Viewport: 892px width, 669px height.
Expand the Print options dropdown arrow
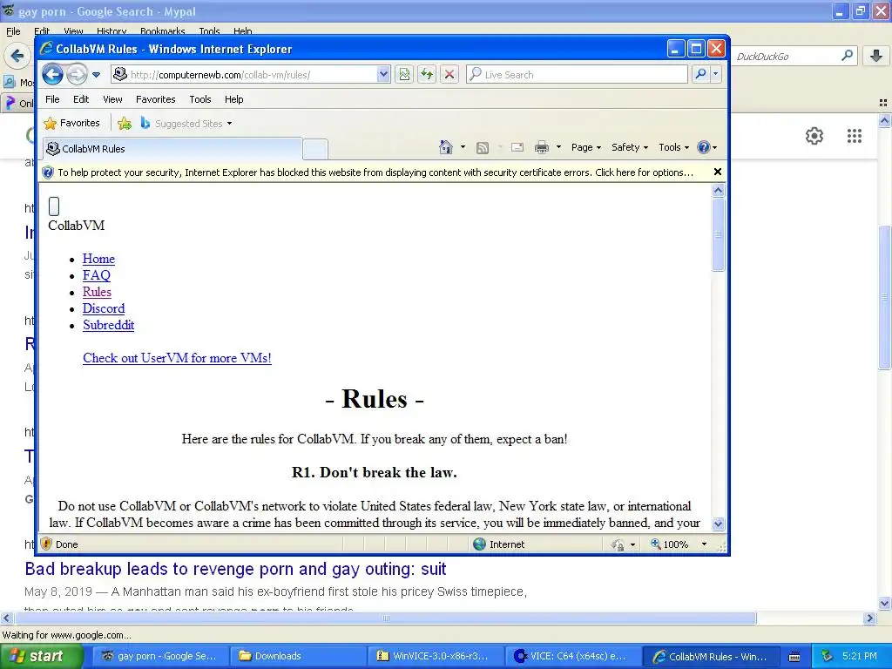point(558,147)
